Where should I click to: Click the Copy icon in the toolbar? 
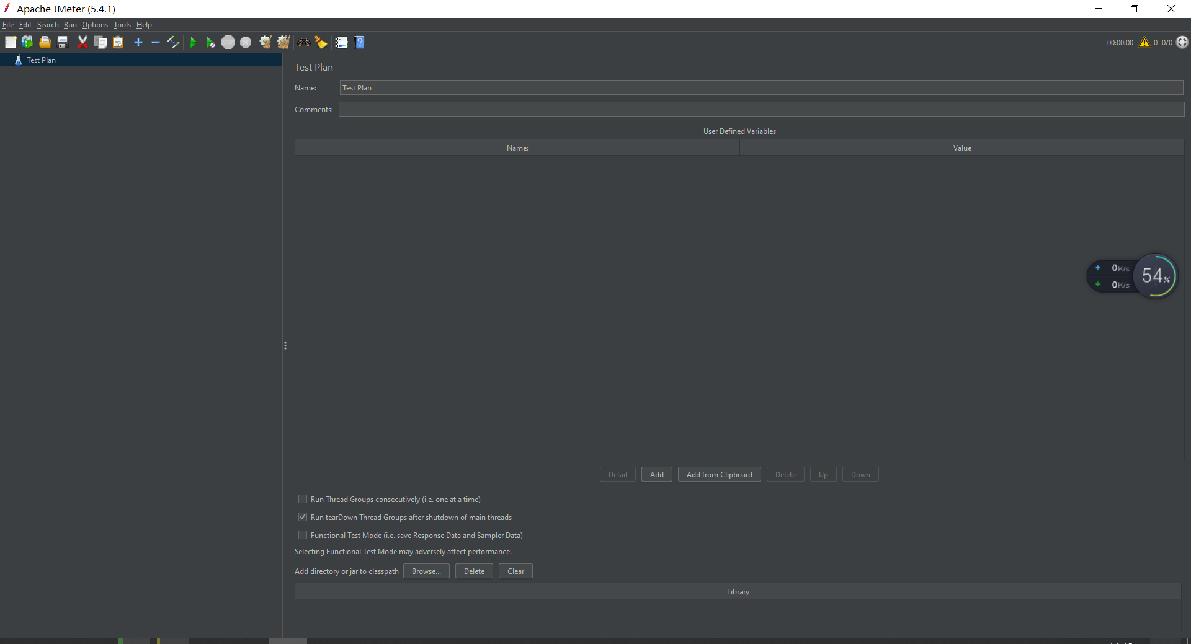click(100, 42)
